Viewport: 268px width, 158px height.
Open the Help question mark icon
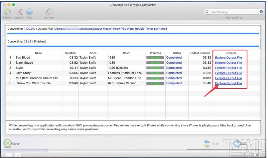click(29, 12)
